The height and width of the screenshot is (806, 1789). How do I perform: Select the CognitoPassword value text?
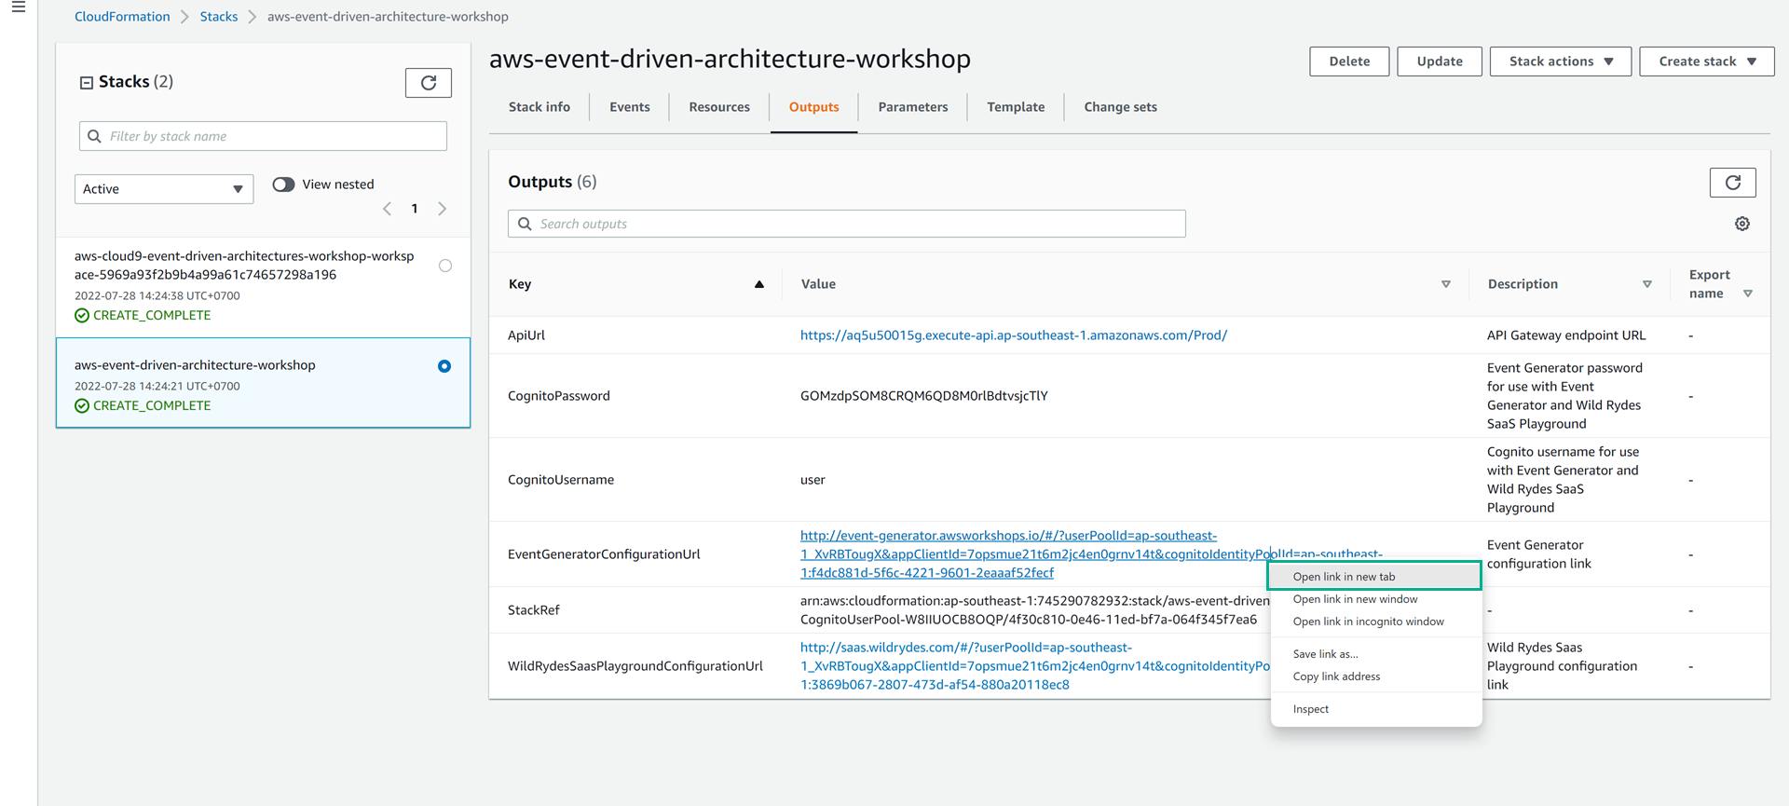(924, 396)
